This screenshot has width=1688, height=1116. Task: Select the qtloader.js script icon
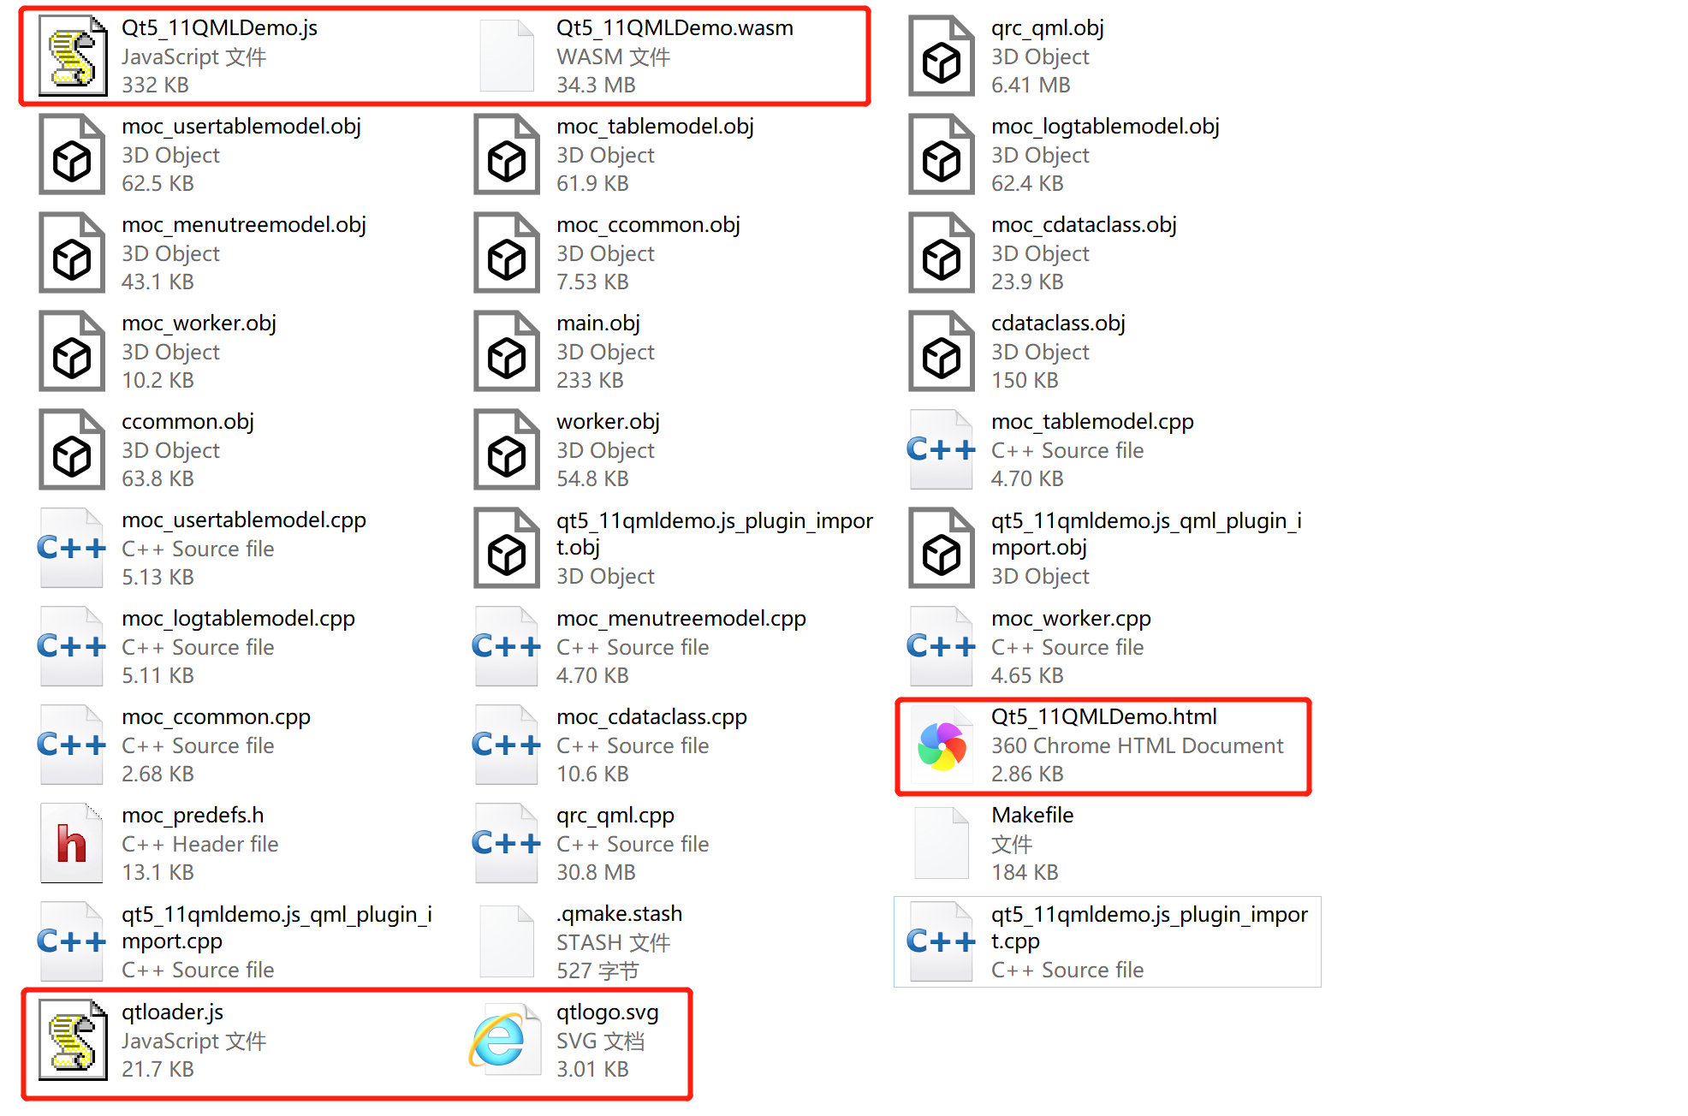click(x=73, y=1041)
